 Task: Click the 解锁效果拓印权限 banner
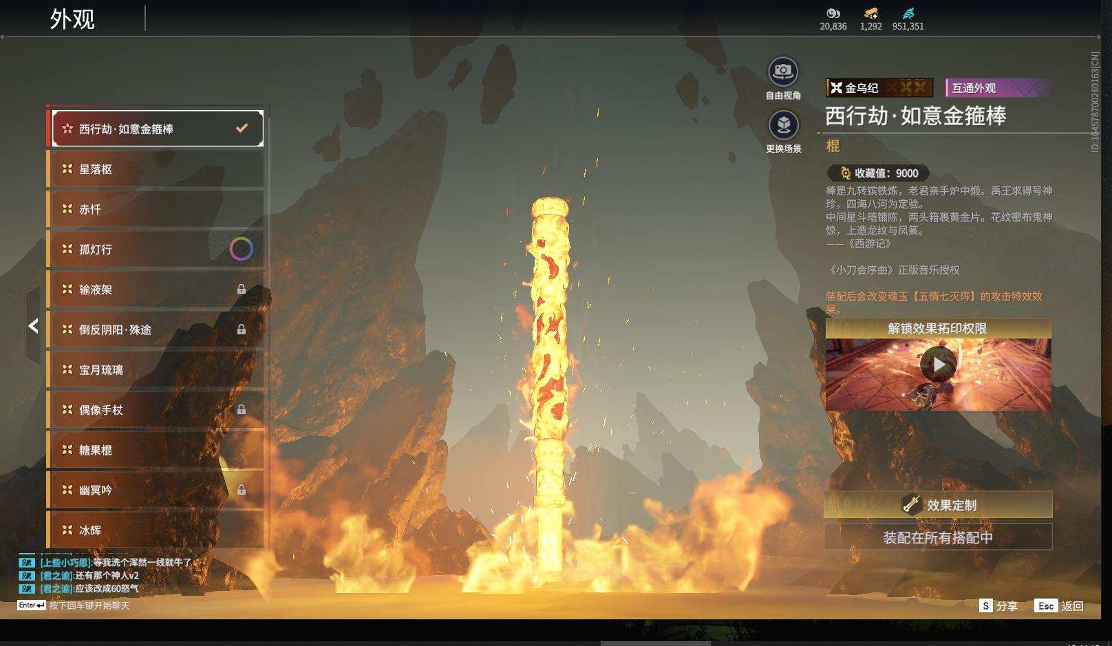pos(938,328)
